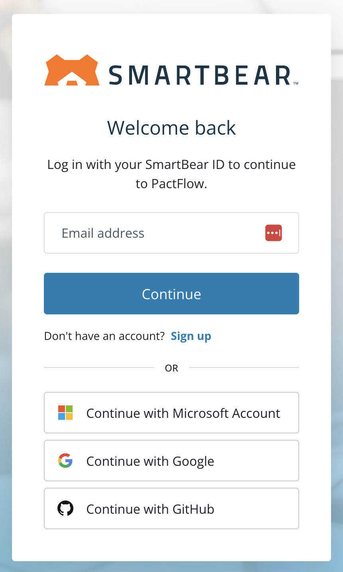Image resolution: width=343 pixels, height=572 pixels.
Task: Click the Google G logo icon
Action: 65,461
